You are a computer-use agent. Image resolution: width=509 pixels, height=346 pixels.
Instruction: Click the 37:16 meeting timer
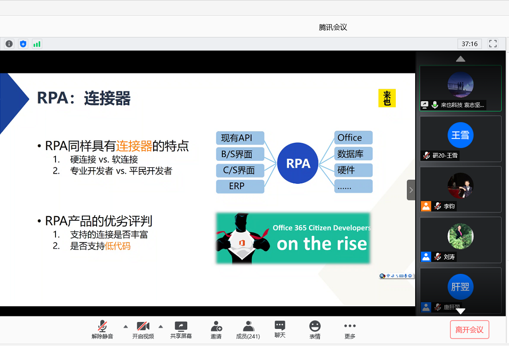[469, 44]
